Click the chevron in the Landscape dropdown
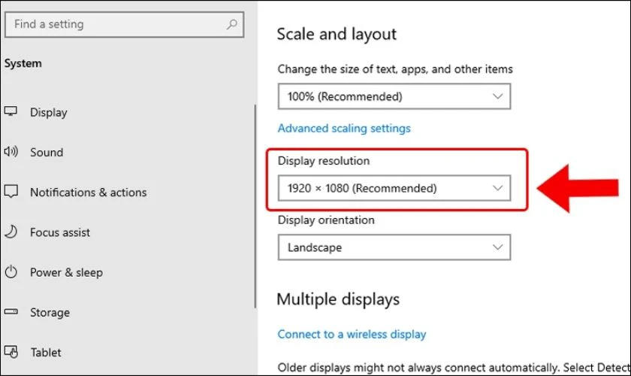This screenshot has width=631, height=376. pos(498,247)
